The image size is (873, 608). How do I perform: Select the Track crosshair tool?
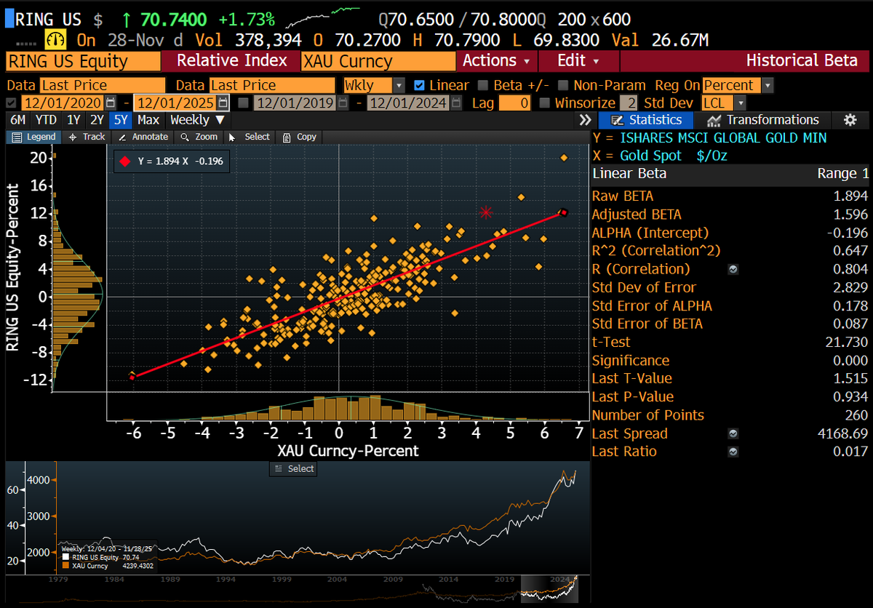point(87,137)
